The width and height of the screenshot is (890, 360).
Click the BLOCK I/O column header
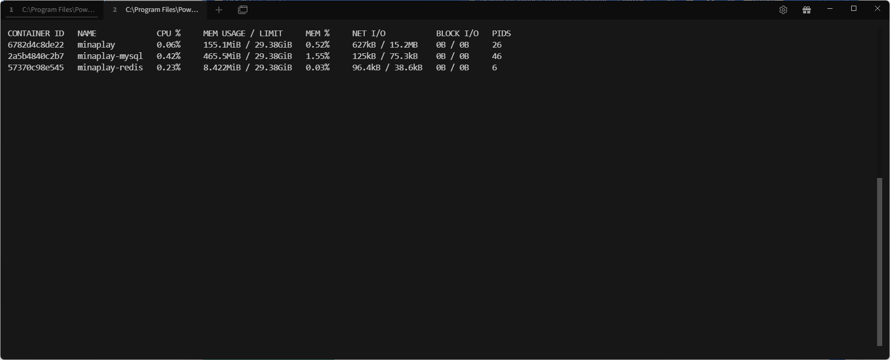(457, 33)
